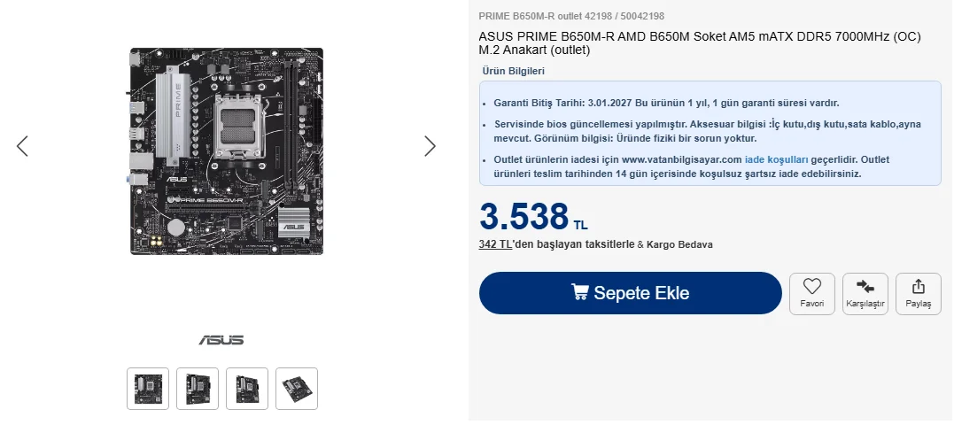Click the Kargo Bedava text
The width and height of the screenshot is (954, 425).
(x=679, y=244)
